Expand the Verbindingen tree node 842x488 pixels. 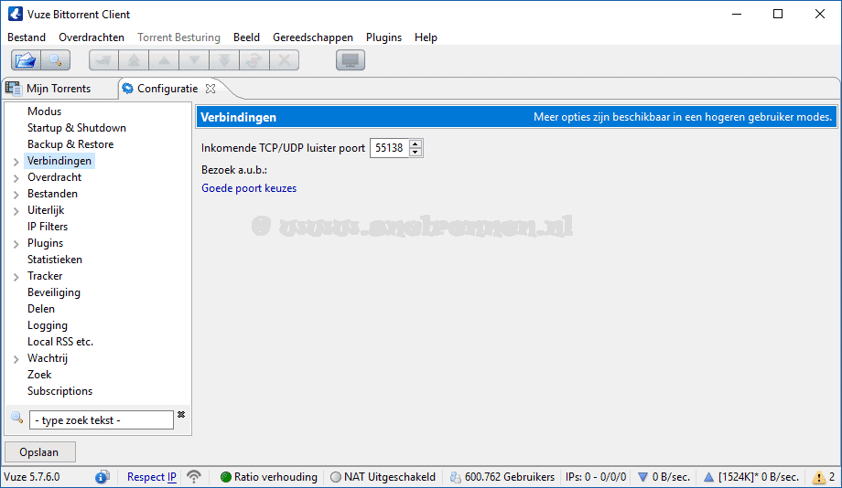(x=16, y=162)
